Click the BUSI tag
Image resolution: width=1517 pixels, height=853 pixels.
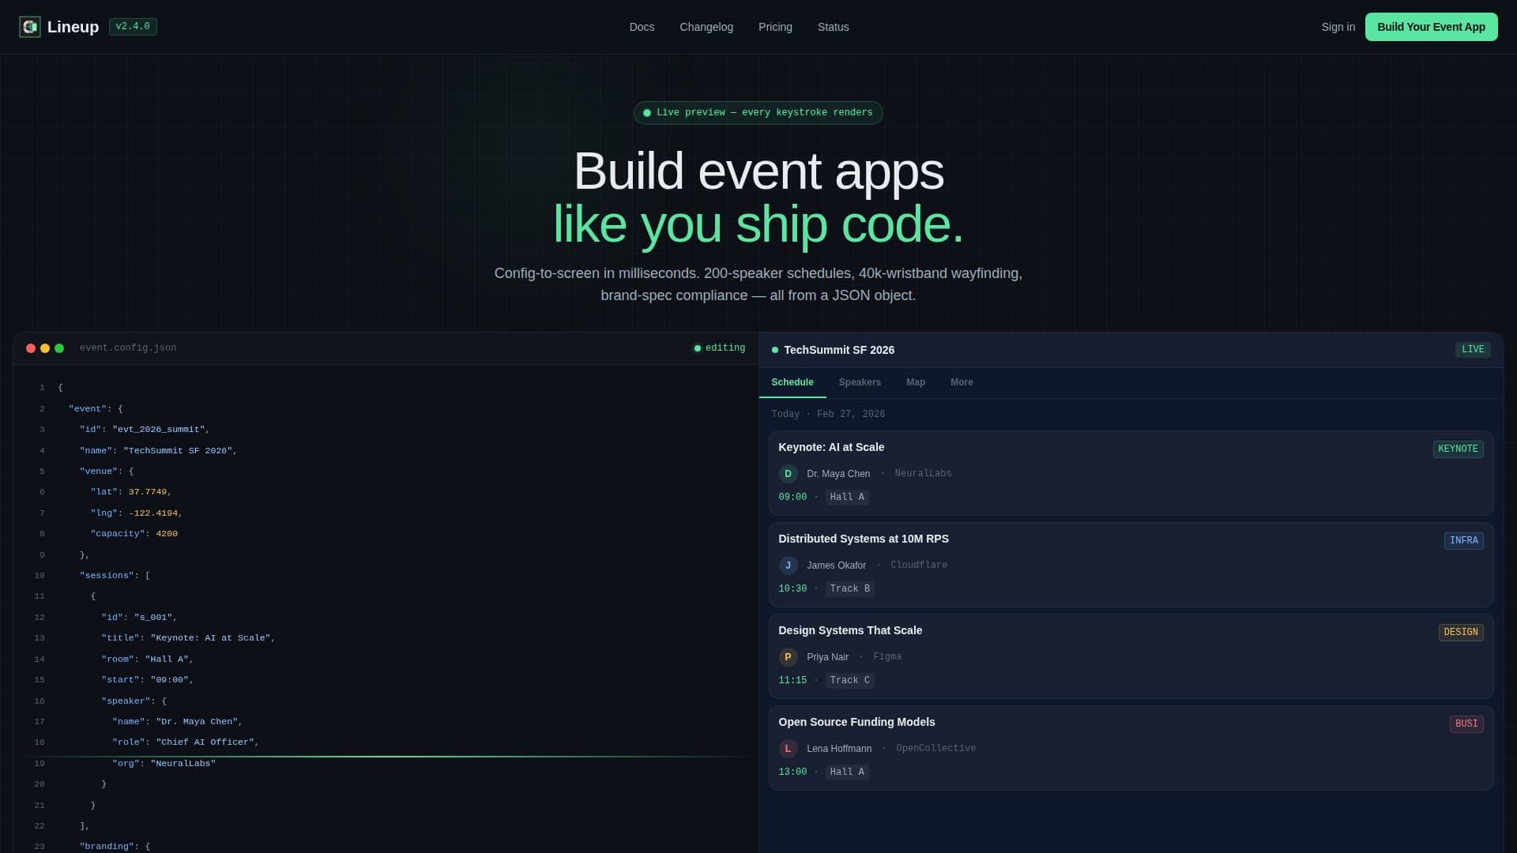1466,724
